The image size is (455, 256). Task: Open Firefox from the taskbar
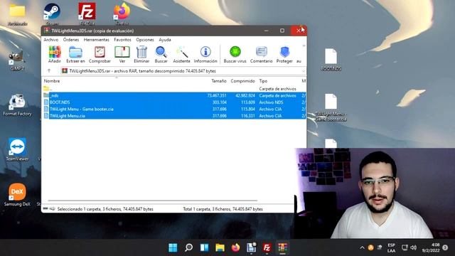click(x=235, y=247)
